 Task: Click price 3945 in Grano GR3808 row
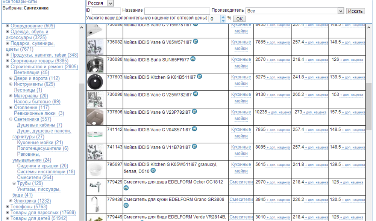[261, 200]
